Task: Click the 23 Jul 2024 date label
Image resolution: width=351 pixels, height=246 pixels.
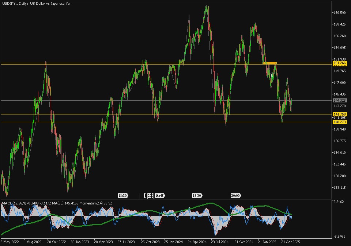Action: tap(220, 242)
